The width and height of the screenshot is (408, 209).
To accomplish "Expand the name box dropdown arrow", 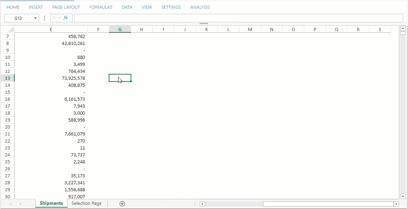I will (35, 18).
